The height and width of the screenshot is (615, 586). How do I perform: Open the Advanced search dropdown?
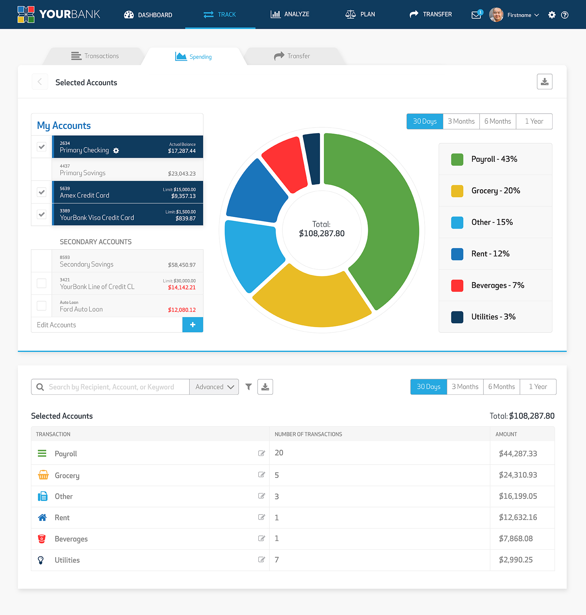214,387
